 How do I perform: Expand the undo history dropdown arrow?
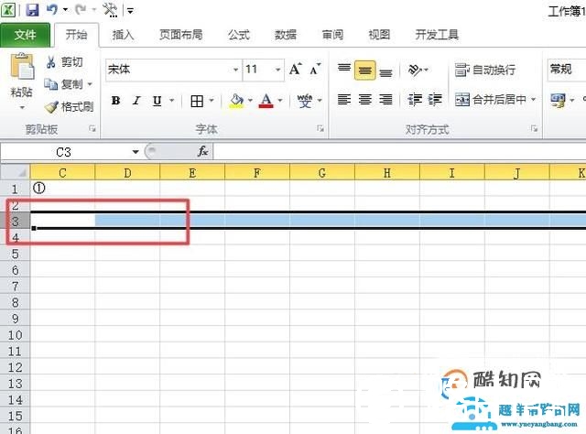pos(65,9)
